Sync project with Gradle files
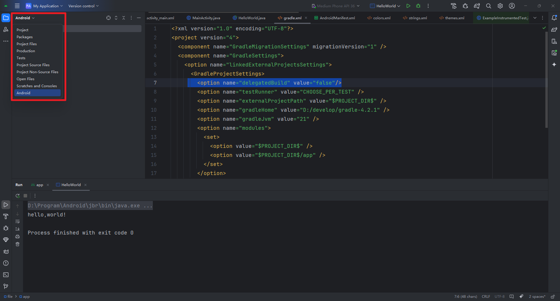This screenshot has height=301, width=560. pos(477,6)
